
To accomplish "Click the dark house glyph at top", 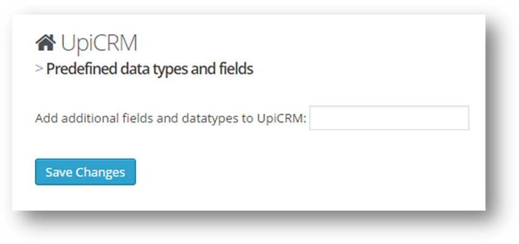I will tap(46, 43).
